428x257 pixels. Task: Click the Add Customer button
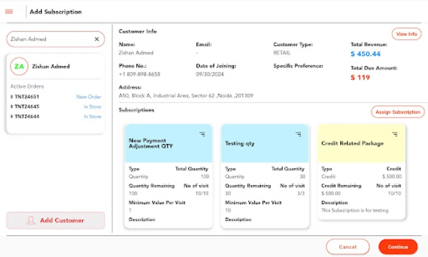(x=55, y=220)
